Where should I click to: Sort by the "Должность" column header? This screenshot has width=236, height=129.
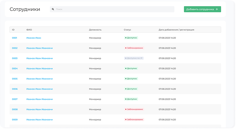click(95, 30)
